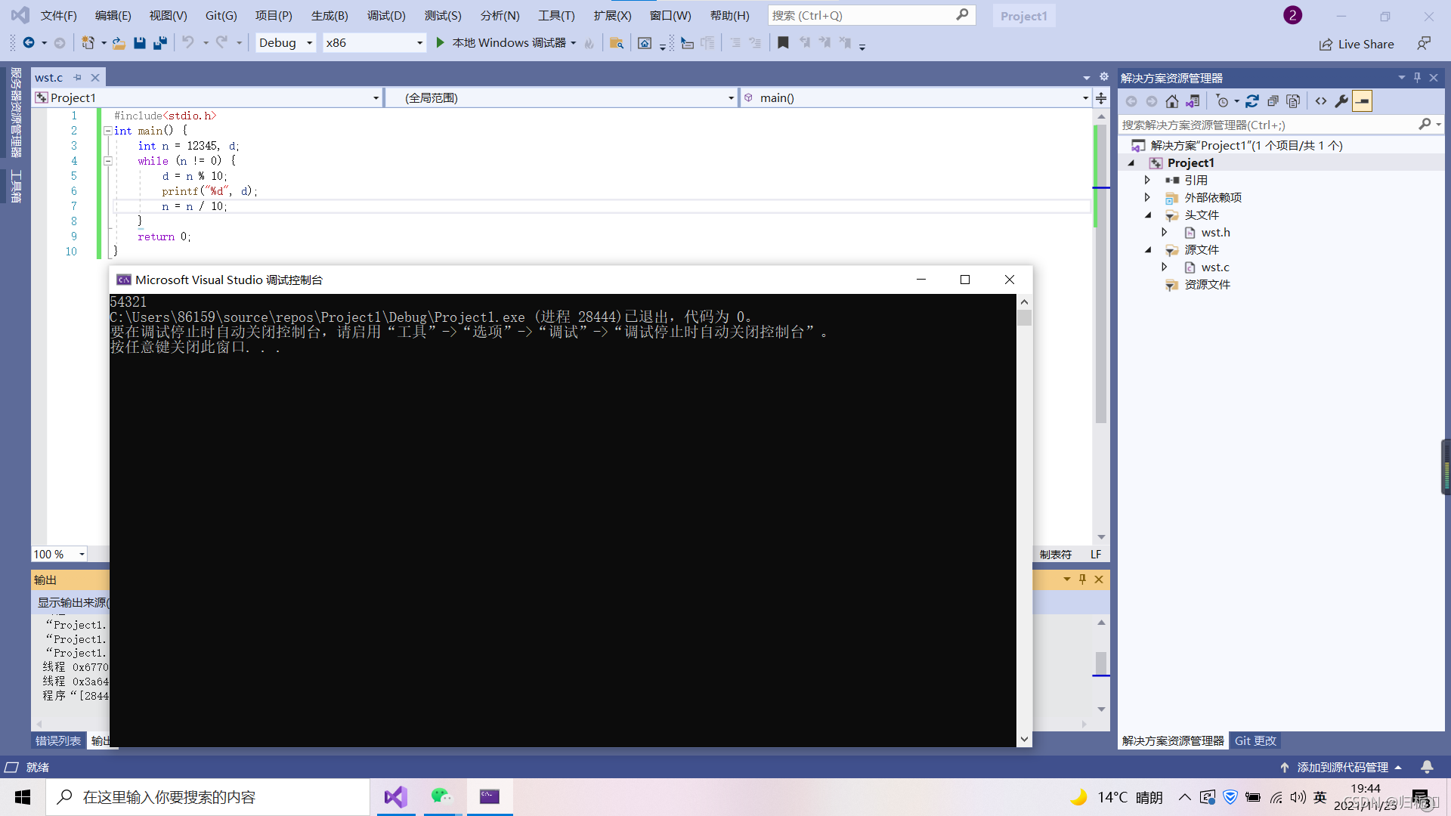Click the open file folder icon
This screenshot has width=1451, height=816.
[119, 43]
